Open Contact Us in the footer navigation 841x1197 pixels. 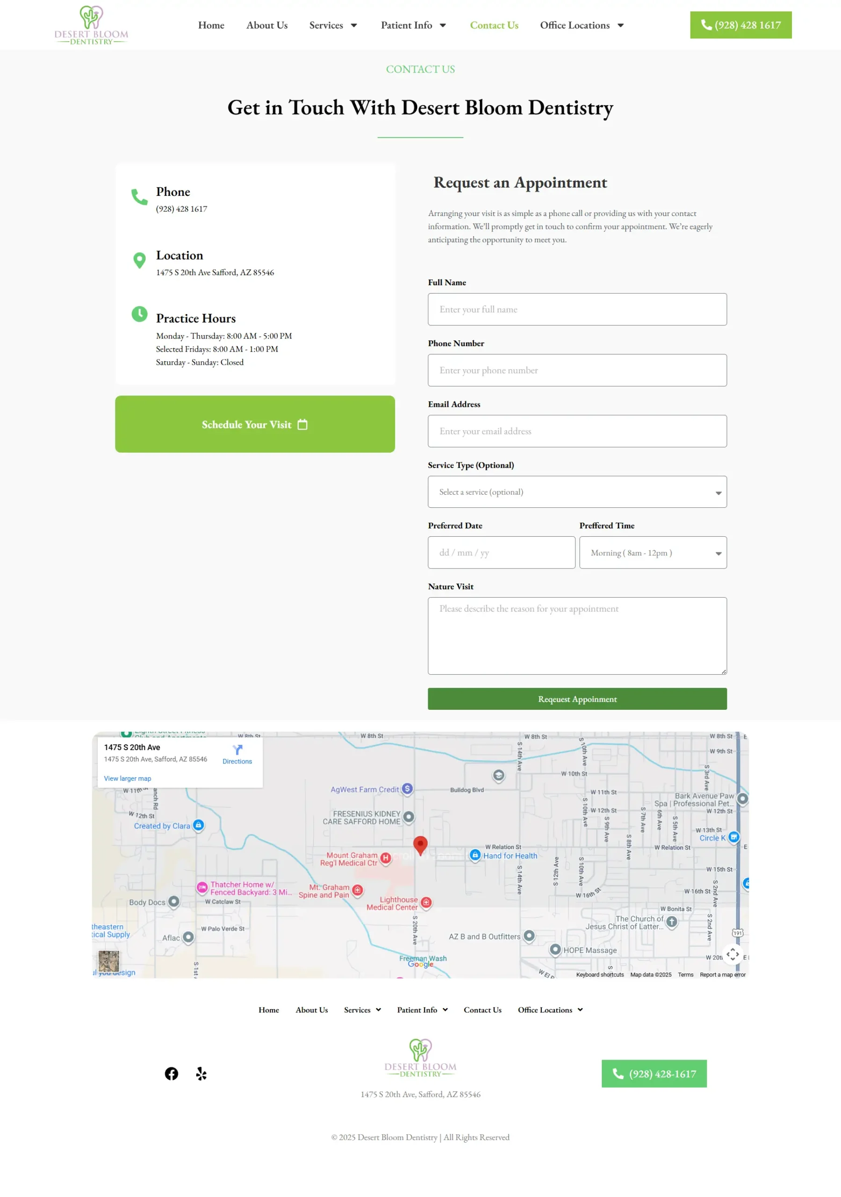tap(483, 1010)
